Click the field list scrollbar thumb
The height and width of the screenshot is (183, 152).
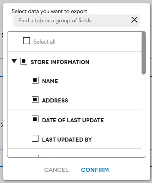143,53
